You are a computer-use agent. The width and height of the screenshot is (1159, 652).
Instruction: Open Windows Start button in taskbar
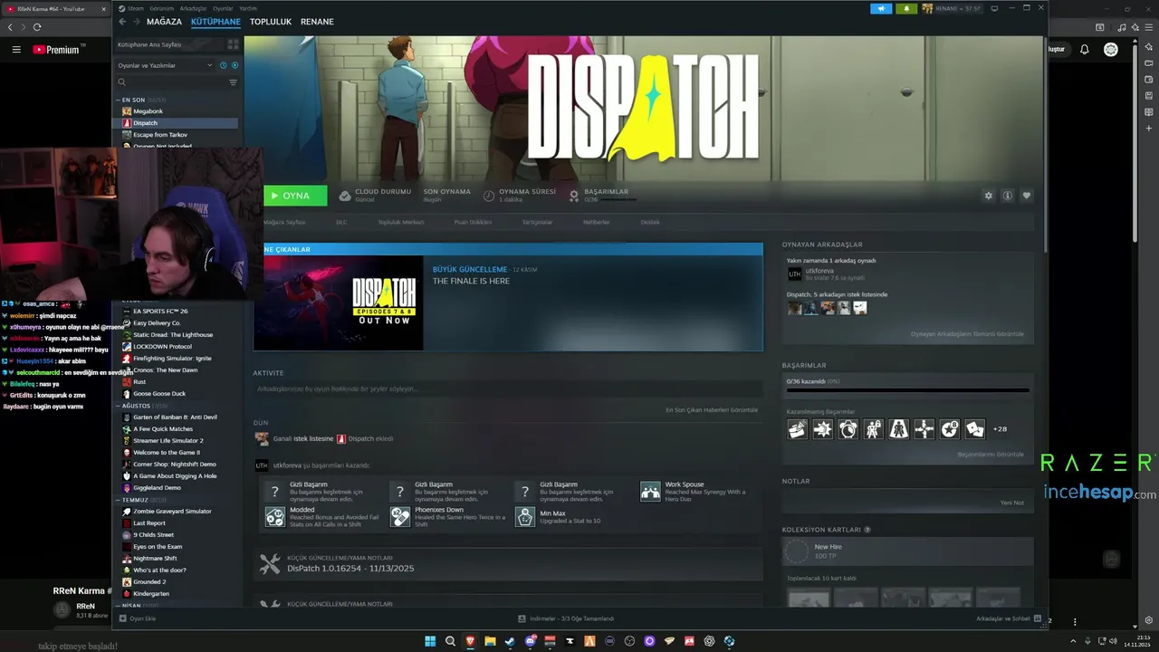(431, 641)
